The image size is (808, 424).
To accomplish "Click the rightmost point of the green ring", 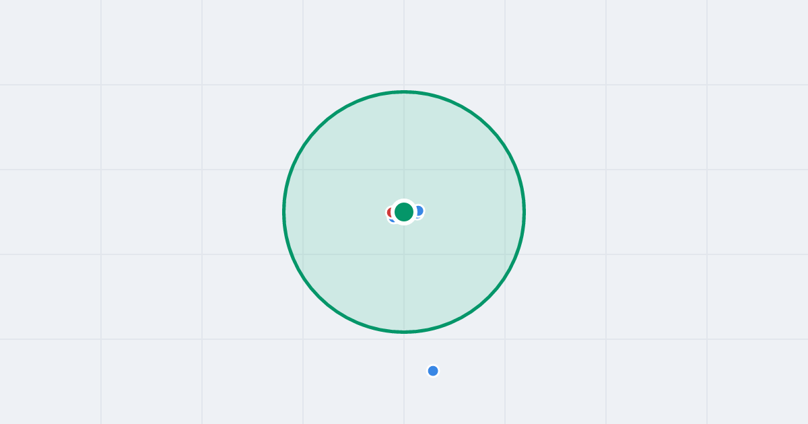I will pos(524,212).
